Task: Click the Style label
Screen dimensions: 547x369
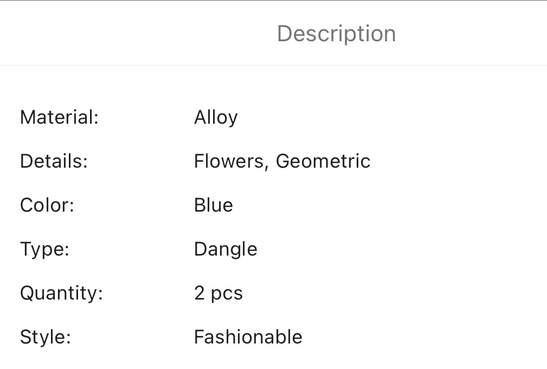Action: coord(46,337)
